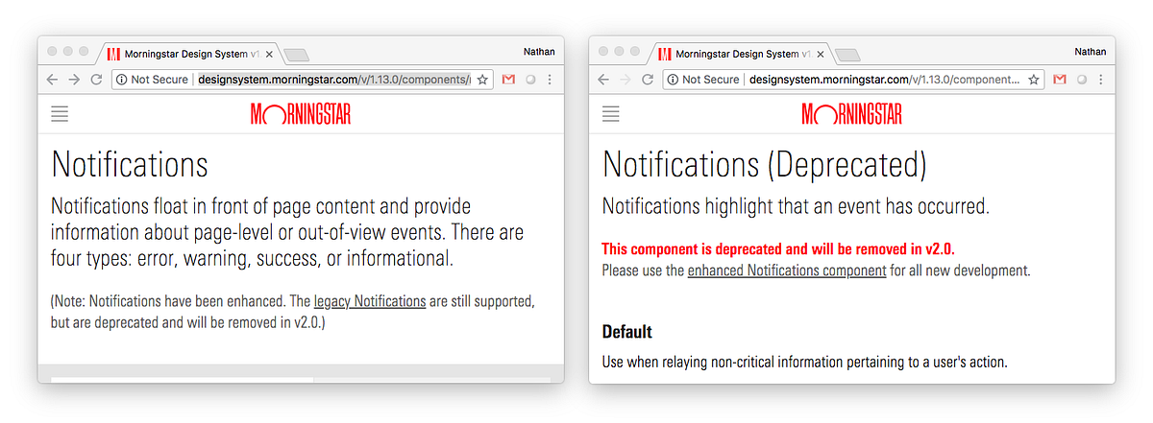The width and height of the screenshot is (1153, 423).
Task: Click Nathan profile button in right window
Action: (x=1090, y=52)
